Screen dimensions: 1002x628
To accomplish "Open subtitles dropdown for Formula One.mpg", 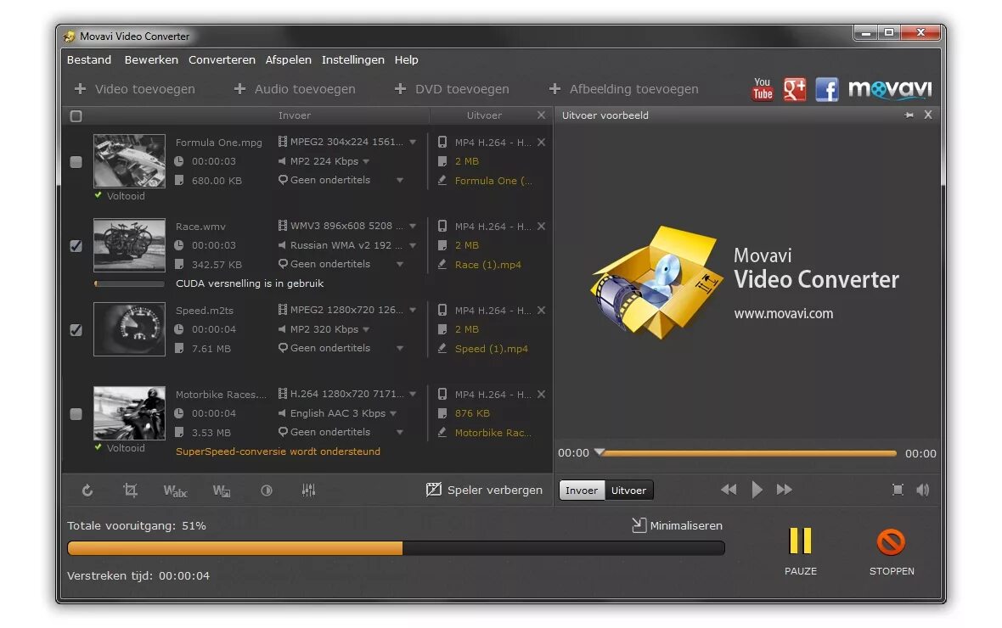I will (400, 180).
